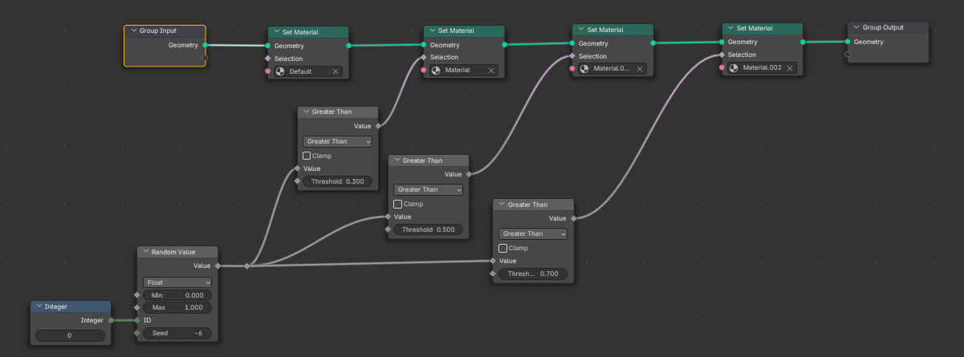Collapse the Greater Than node with Threshold 0.500
The image size is (964, 357).
coord(397,160)
